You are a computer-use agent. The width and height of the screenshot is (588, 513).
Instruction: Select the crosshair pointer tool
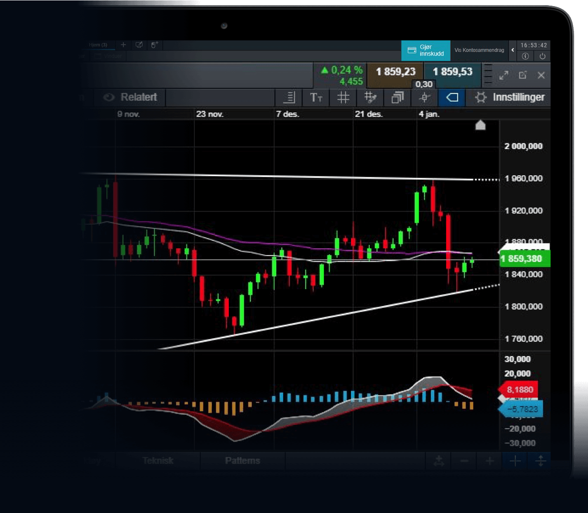(x=424, y=97)
